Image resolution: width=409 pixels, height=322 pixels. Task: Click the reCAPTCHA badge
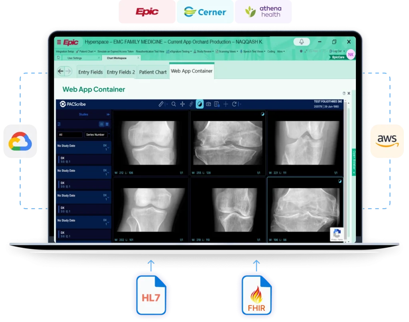tap(337, 235)
